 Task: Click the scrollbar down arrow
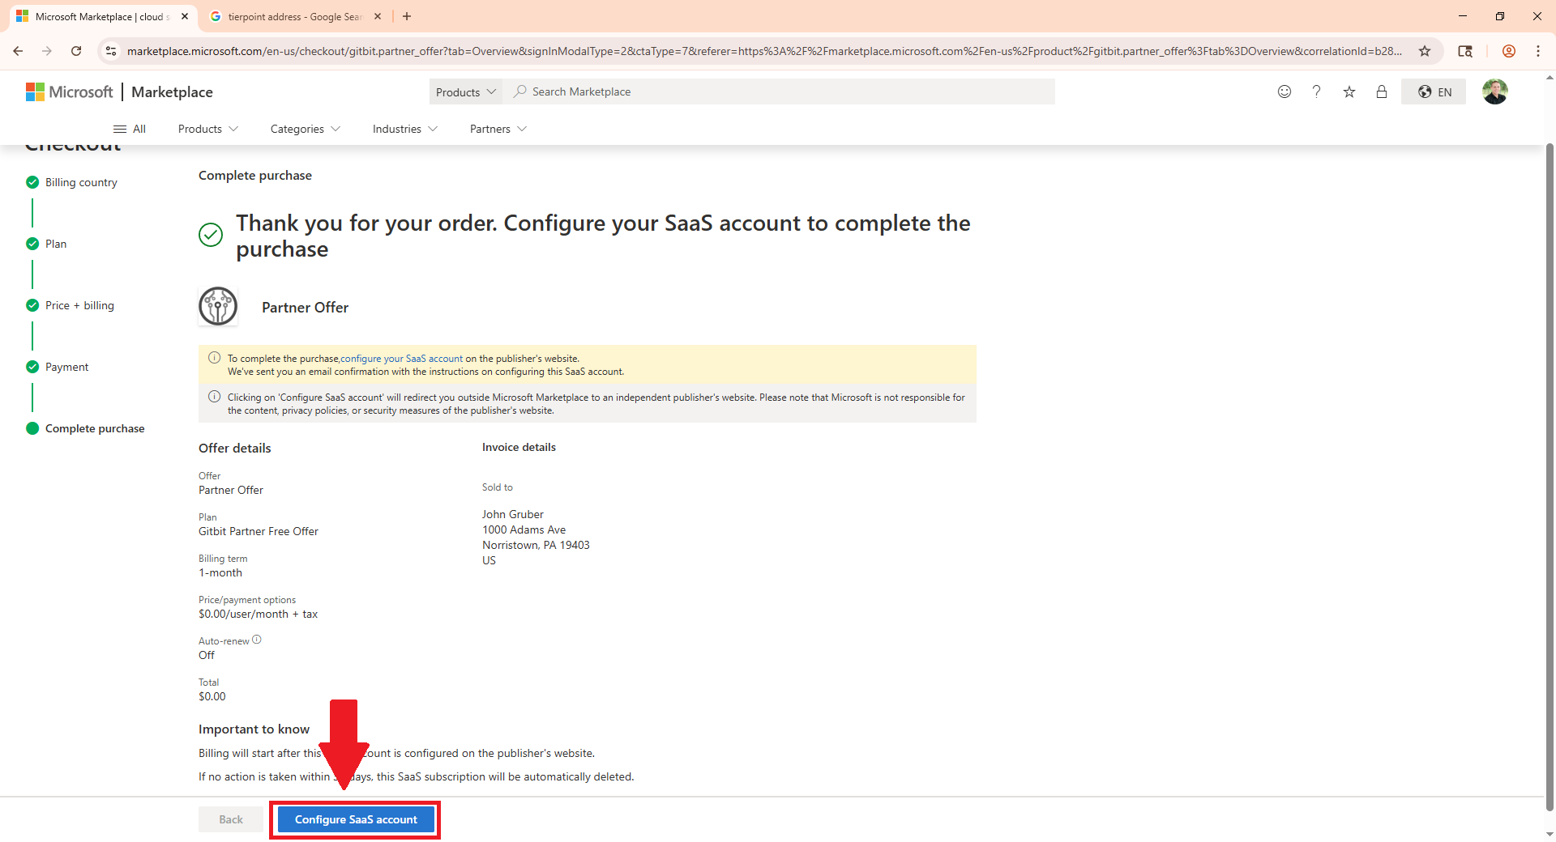pyautogui.click(x=1550, y=834)
